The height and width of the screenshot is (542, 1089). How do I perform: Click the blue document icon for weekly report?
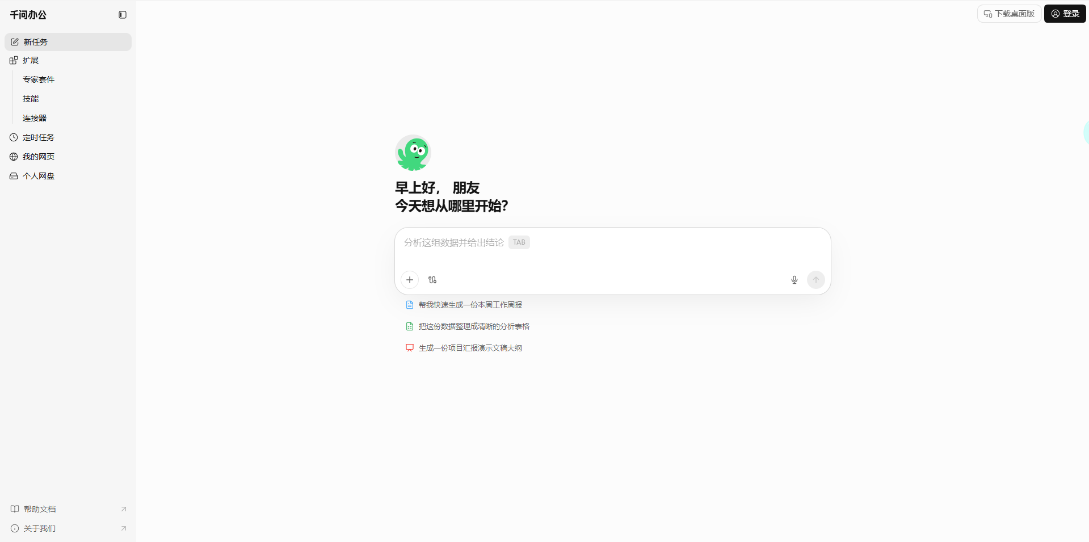pyautogui.click(x=410, y=305)
